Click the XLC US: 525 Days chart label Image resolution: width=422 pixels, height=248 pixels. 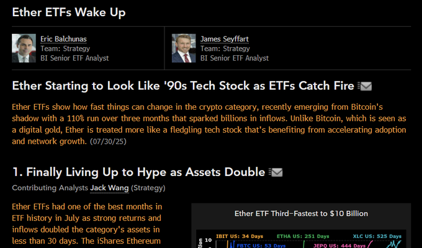click(x=377, y=236)
